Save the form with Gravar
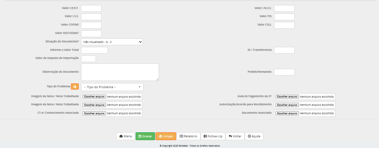Screen dimensions: 379x148 pyautogui.click(x=145, y=136)
